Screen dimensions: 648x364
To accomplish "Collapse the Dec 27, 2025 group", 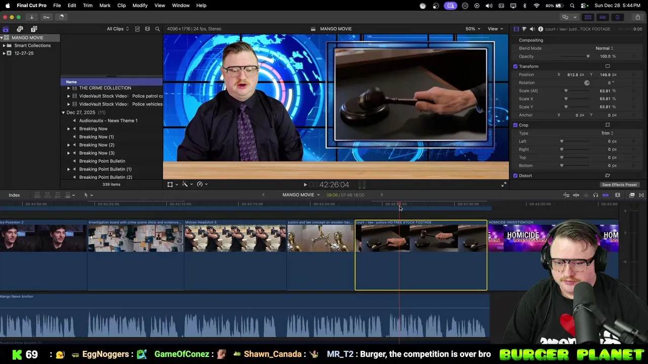I will click(x=63, y=113).
